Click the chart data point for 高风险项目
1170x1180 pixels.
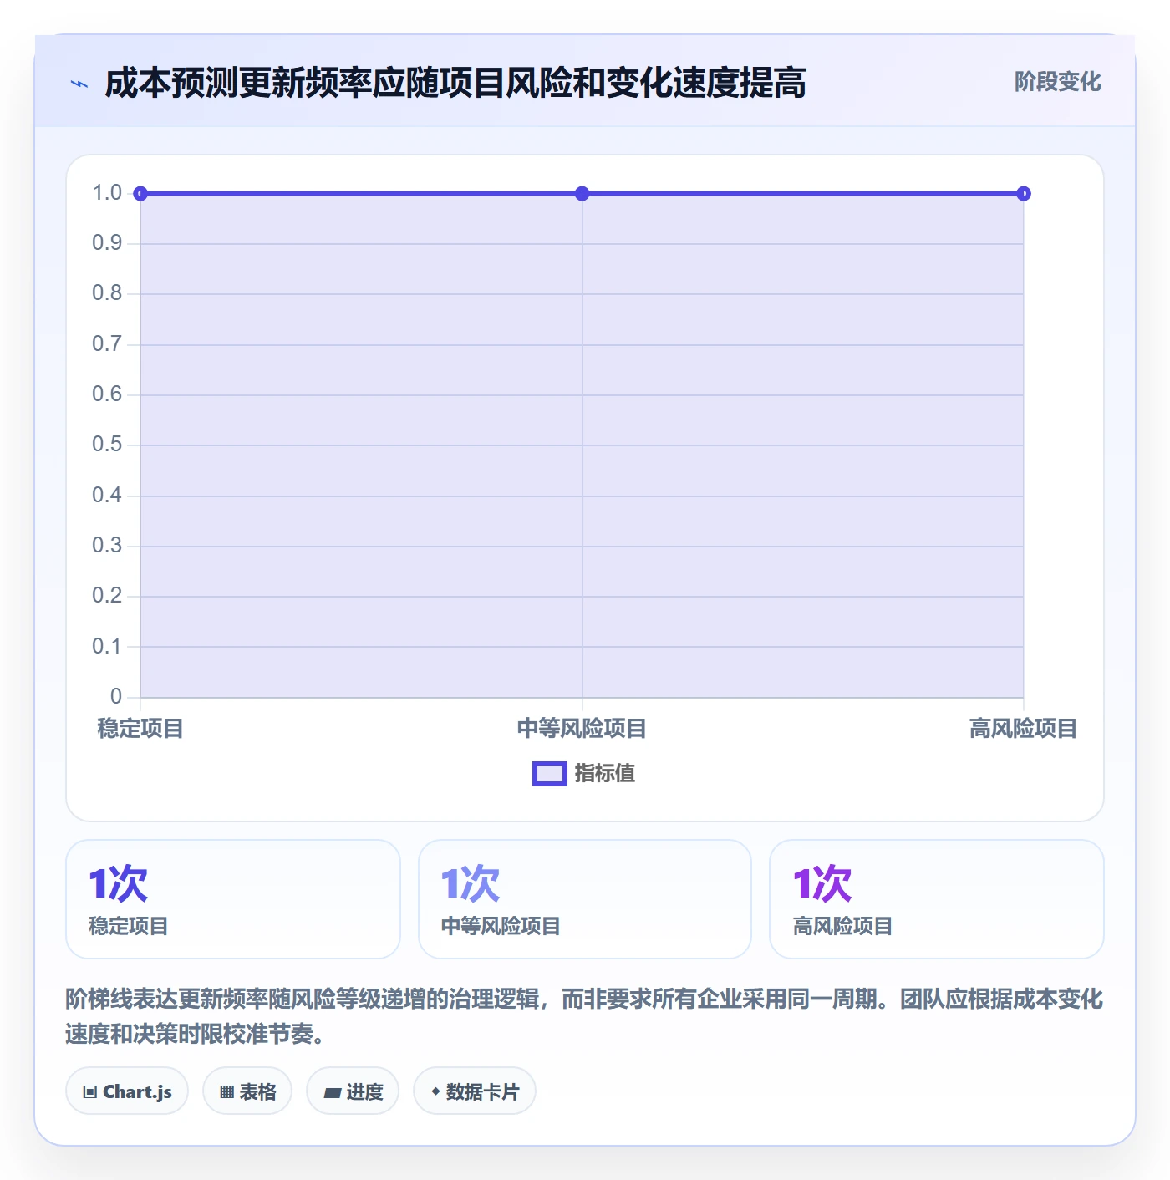[1024, 194]
